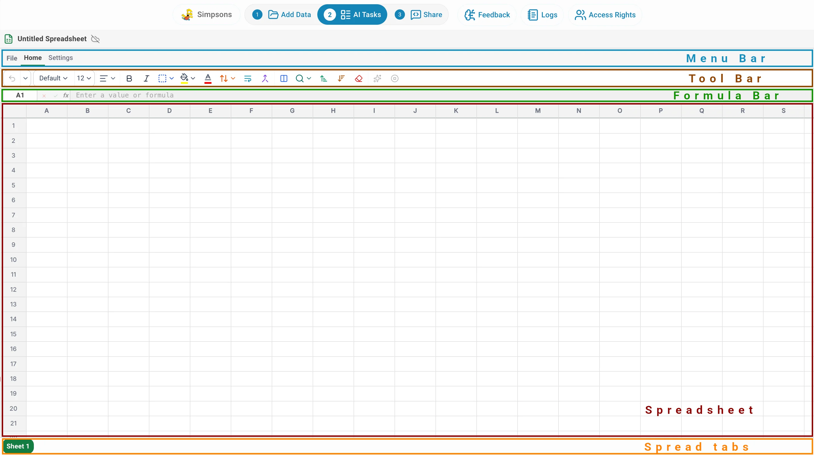Click the Simpsons project button
The width and height of the screenshot is (814, 455).
tap(206, 14)
